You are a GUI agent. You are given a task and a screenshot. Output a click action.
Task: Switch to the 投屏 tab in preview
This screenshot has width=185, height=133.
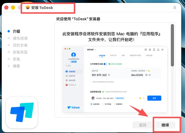tap(123, 55)
